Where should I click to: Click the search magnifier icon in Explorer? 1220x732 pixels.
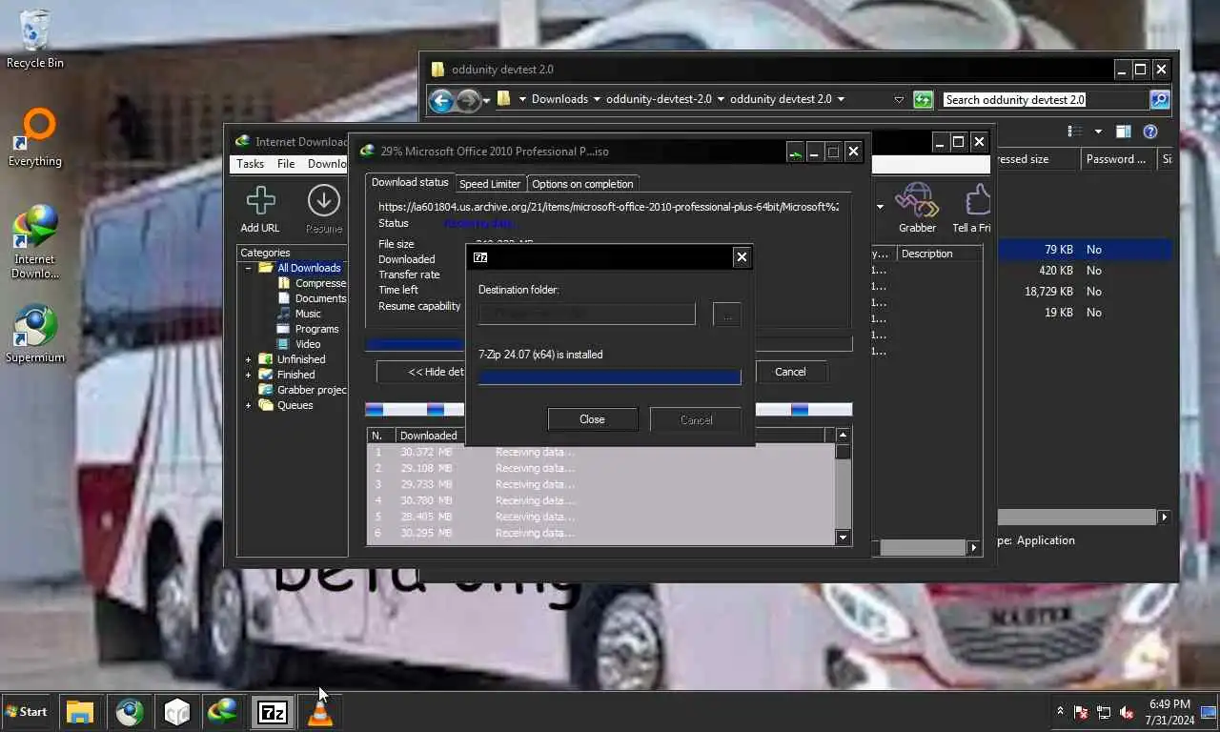click(x=1160, y=99)
